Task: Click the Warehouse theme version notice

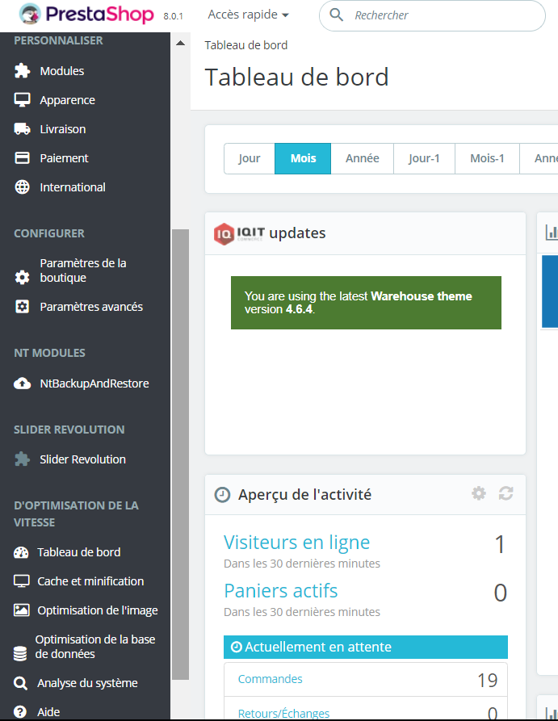Action: (366, 303)
